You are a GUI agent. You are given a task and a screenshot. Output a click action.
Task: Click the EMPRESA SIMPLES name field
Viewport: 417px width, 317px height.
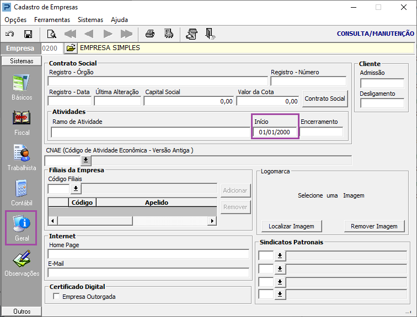(x=246, y=48)
